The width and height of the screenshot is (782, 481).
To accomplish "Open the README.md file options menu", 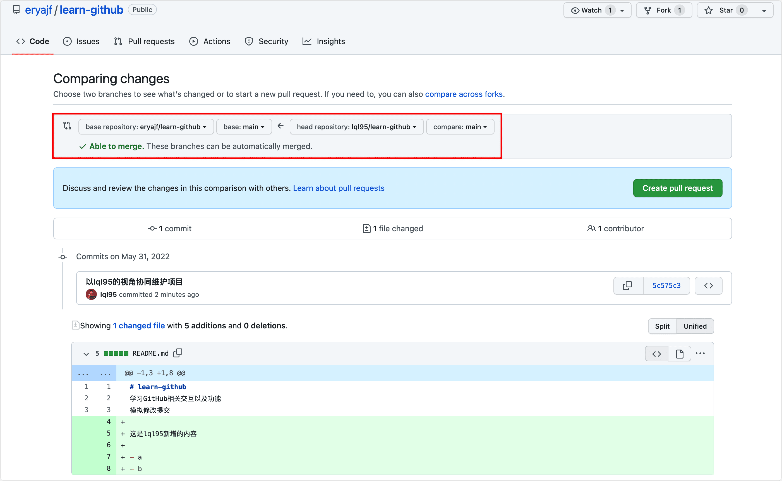I will point(700,353).
